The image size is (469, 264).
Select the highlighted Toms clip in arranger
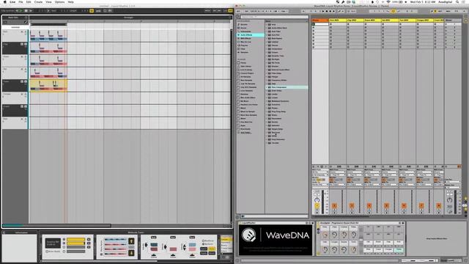click(x=48, y=85)
